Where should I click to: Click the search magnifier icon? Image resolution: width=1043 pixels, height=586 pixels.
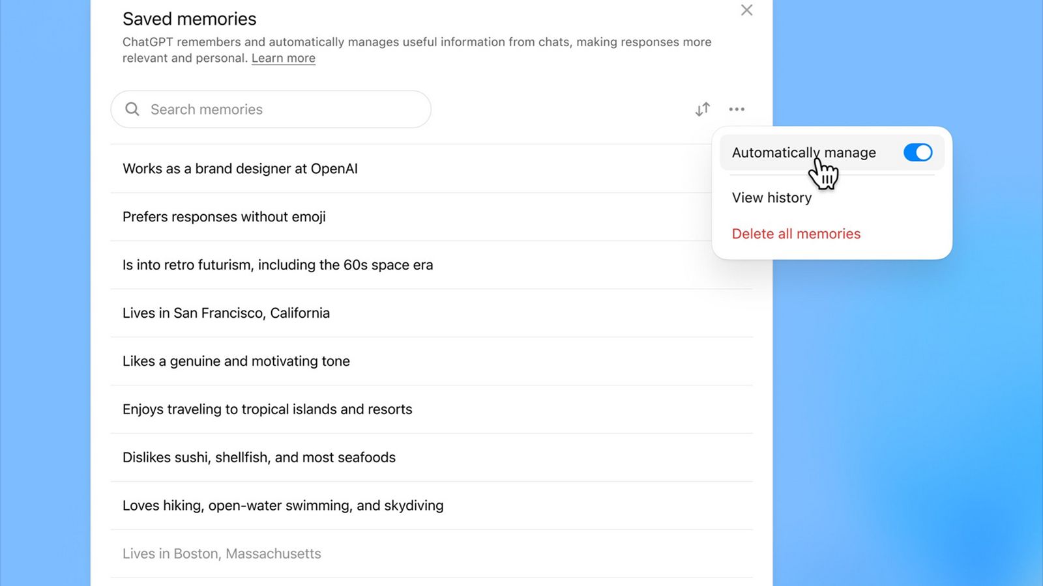pyautogui.click(x=132, y=109)
